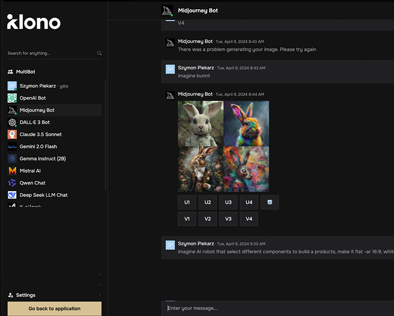Open the rabbit in floral coat image

click(200, 169)
